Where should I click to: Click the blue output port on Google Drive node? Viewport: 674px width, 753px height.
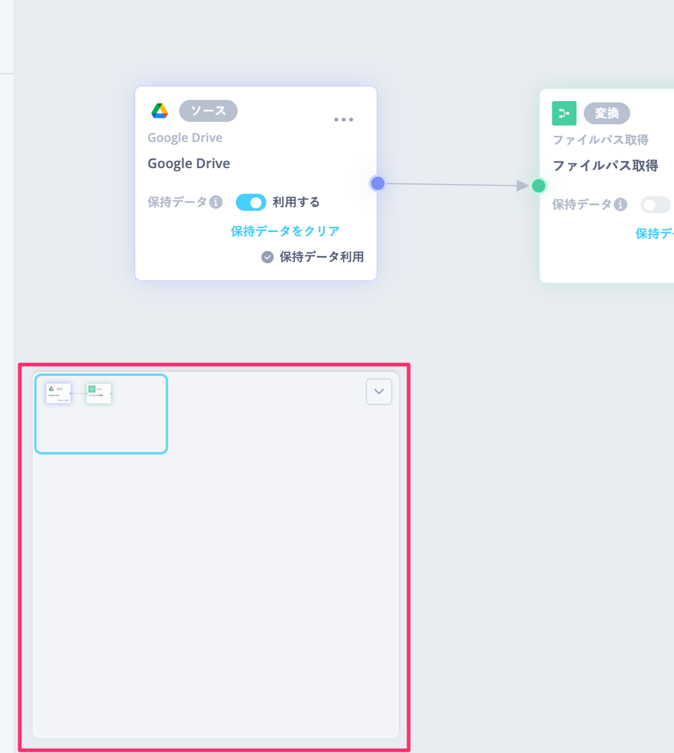click(378, 183)
